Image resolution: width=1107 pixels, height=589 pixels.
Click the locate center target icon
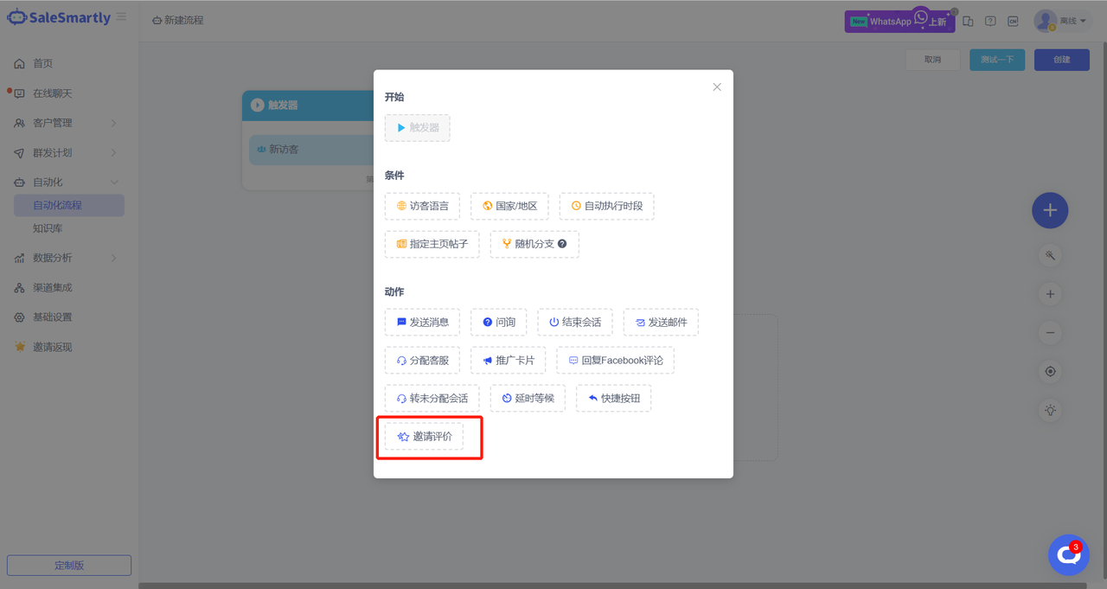coord(1050,372)
